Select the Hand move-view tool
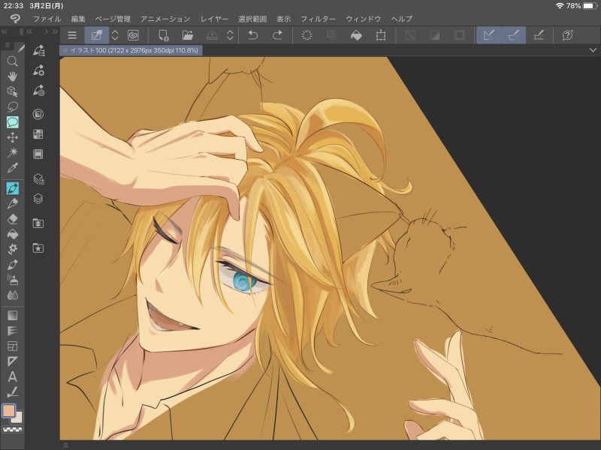Viewport: 601px width, 450px height. pos(12,76)
